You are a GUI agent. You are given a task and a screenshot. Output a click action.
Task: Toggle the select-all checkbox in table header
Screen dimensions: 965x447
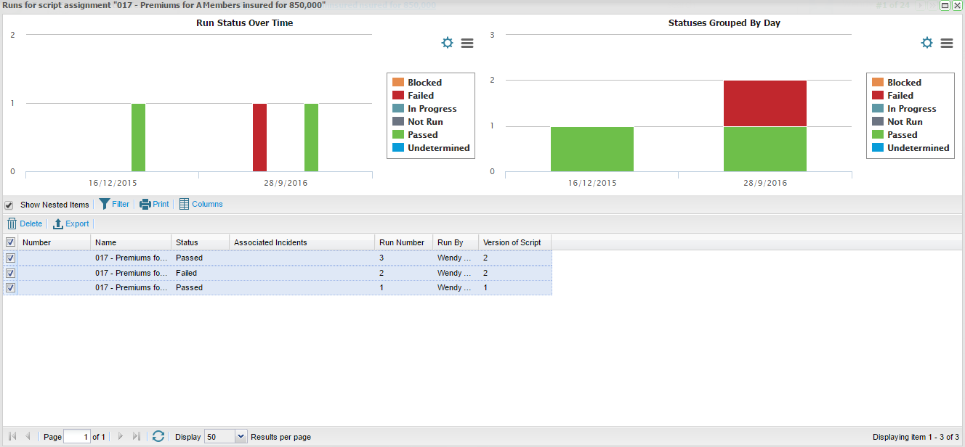tap(10, 242)
